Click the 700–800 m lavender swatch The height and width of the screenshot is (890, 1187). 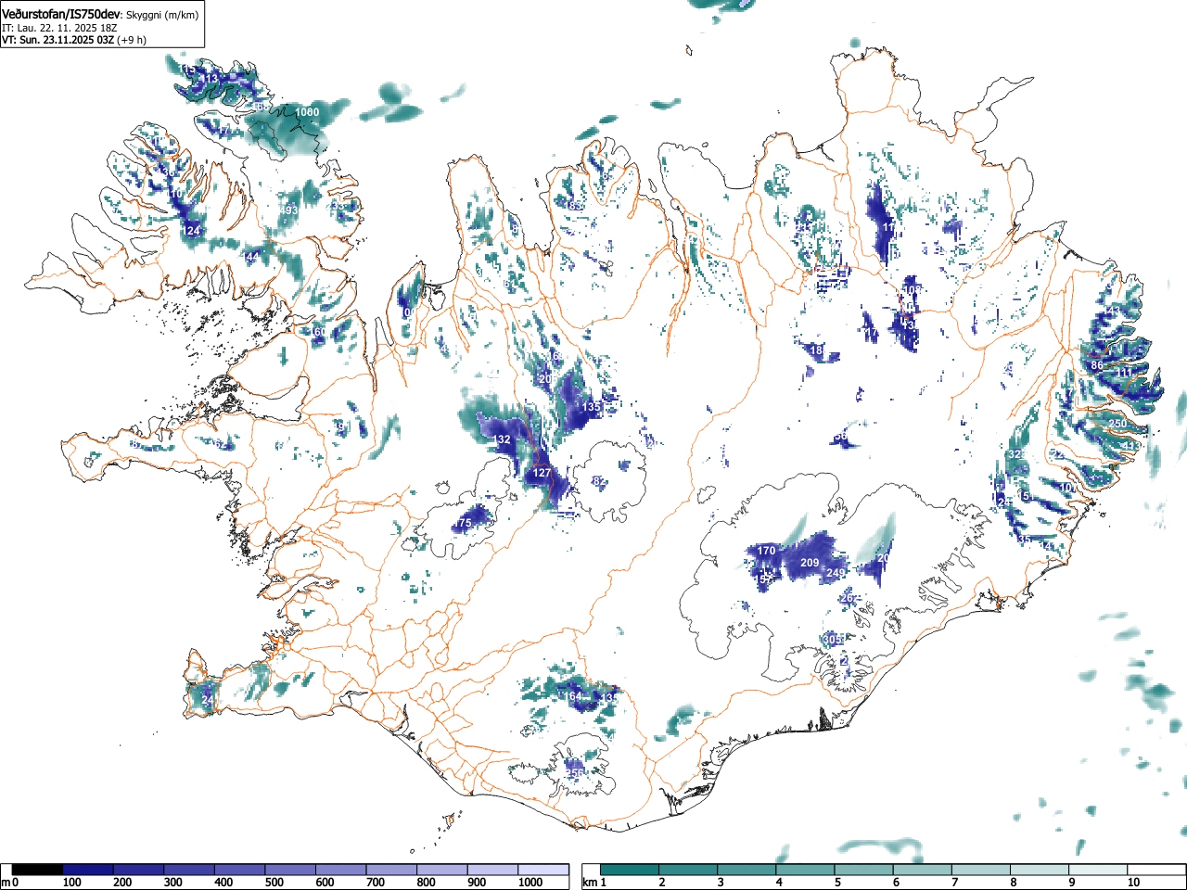click(x=391, y=870)
